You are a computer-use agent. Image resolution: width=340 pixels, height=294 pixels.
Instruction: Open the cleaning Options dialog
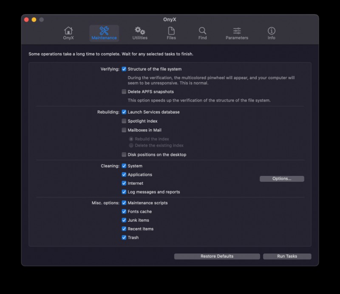pos(281,179)
